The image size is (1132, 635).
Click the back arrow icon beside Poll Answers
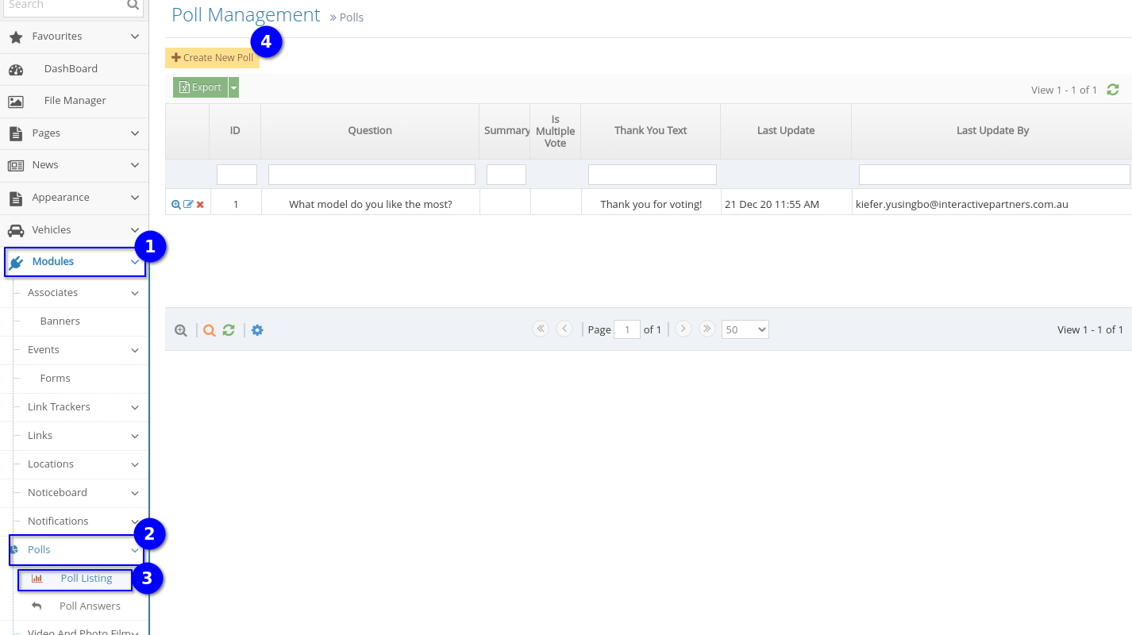click(37, 606)
